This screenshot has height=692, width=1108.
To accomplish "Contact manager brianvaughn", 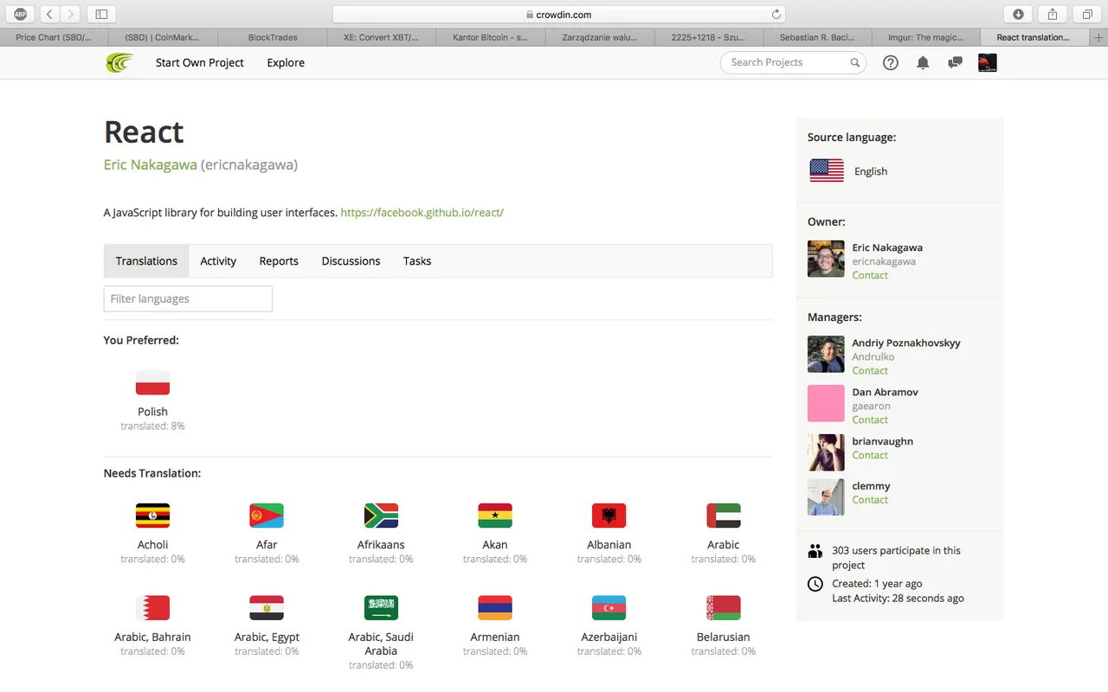I will [870, 455].
